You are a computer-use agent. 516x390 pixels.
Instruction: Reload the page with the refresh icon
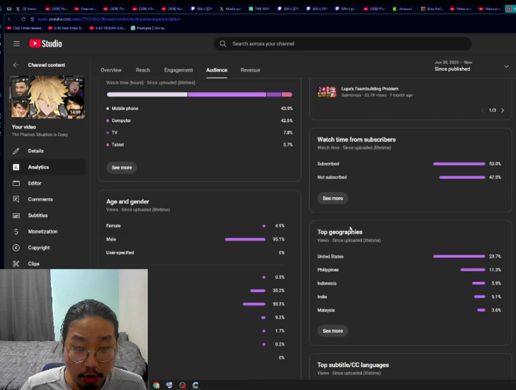[x=24, y=19]
